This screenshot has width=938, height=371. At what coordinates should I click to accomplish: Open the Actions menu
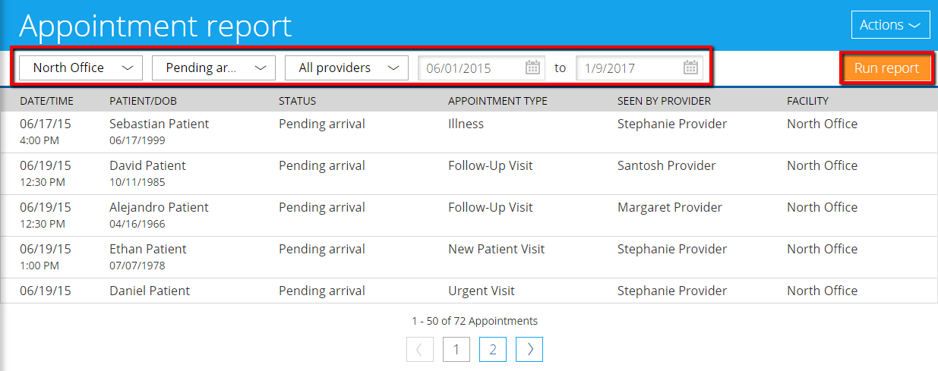[x=890, y=25]
